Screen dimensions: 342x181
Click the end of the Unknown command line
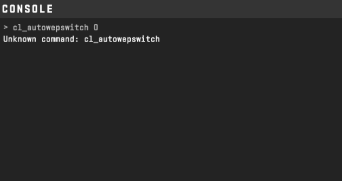160,39
